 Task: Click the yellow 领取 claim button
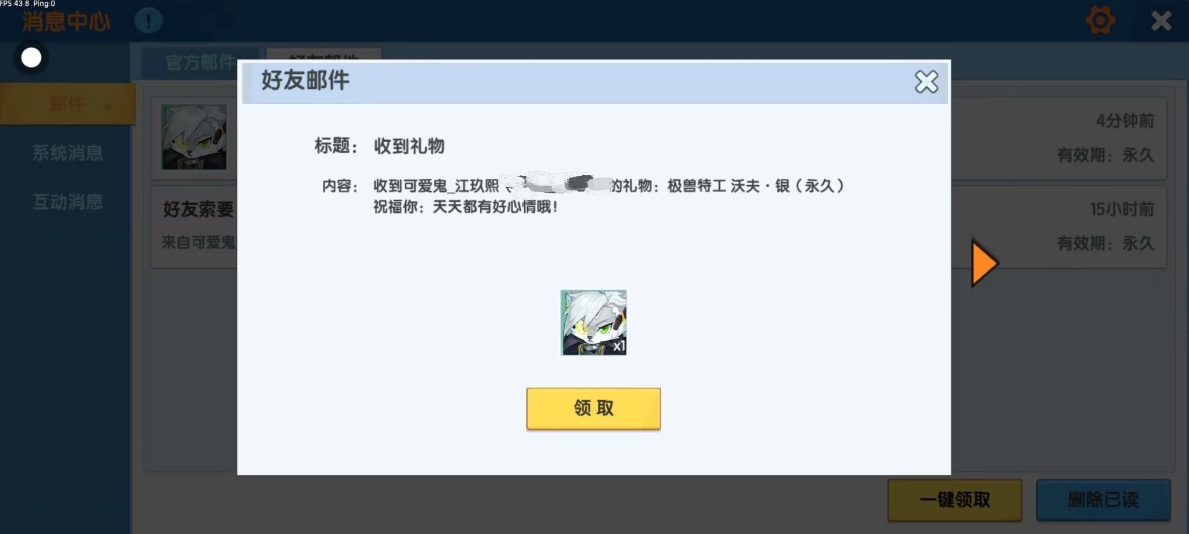tap(593, 409)
